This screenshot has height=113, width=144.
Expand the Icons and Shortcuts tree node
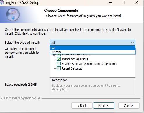point(54,55)
